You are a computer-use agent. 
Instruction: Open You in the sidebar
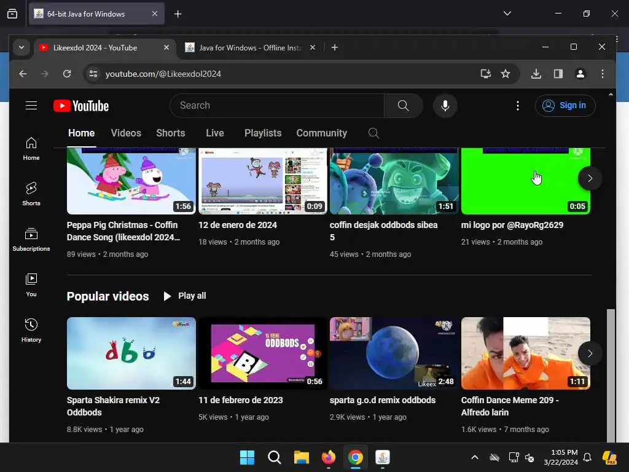pyautogui.click(x=31, y=285)
